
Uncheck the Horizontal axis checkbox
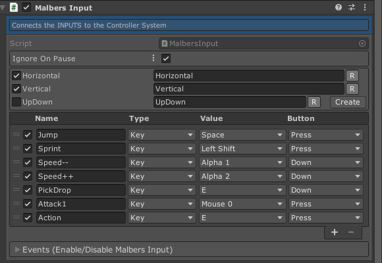pos(16,76)
